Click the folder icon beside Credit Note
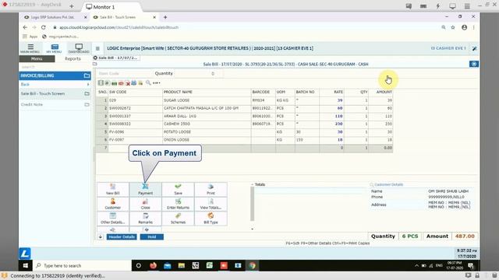This screenshot has width=499, height=280. [x=87, y=104]
